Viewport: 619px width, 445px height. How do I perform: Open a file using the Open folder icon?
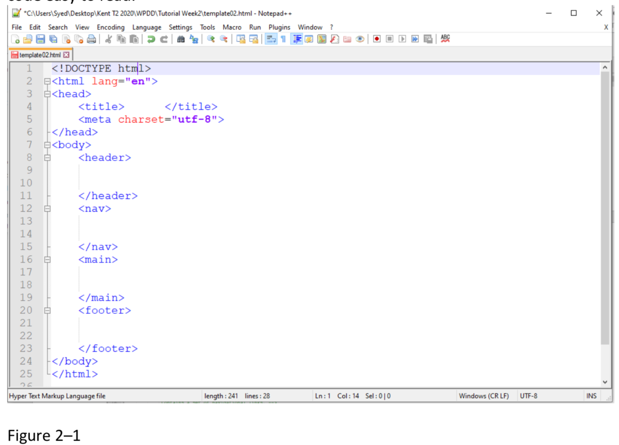coord(28,39)
